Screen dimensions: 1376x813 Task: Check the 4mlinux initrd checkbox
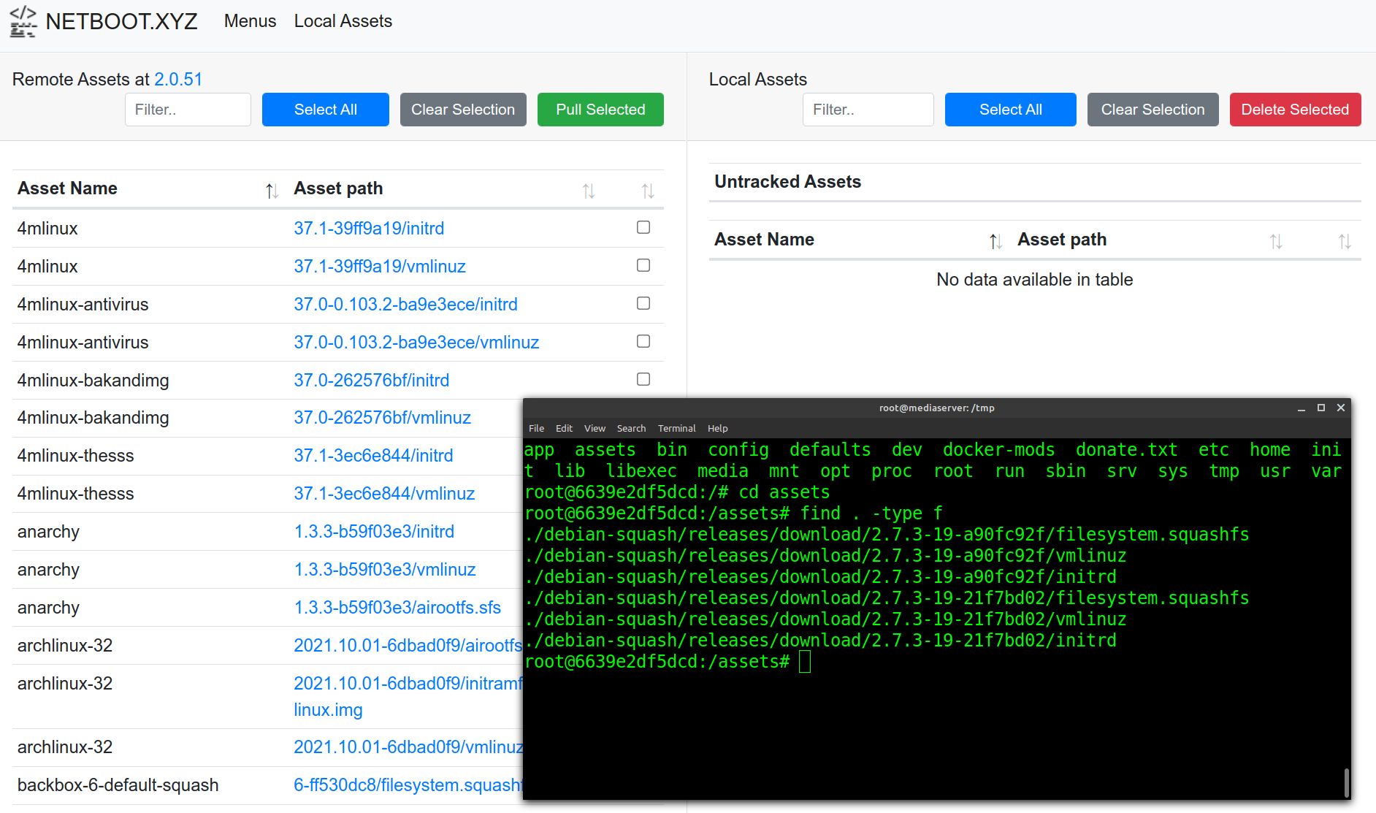coord(643,227)
